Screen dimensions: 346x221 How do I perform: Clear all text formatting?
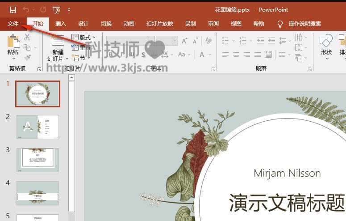pyautogui.click(x=208, y=41)
